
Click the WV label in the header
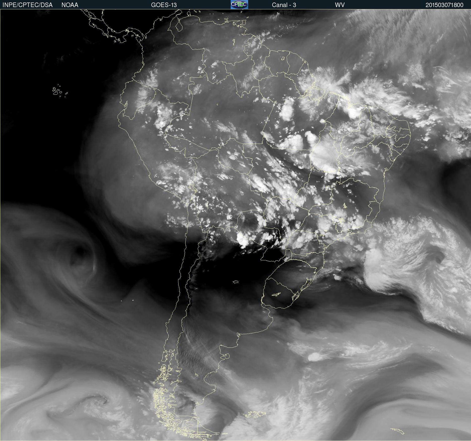[340, 5]
